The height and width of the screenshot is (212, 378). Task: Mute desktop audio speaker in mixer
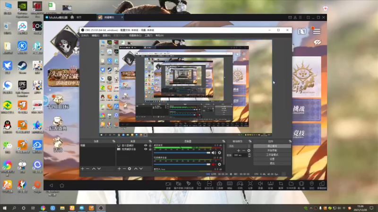tap(214, 153)
